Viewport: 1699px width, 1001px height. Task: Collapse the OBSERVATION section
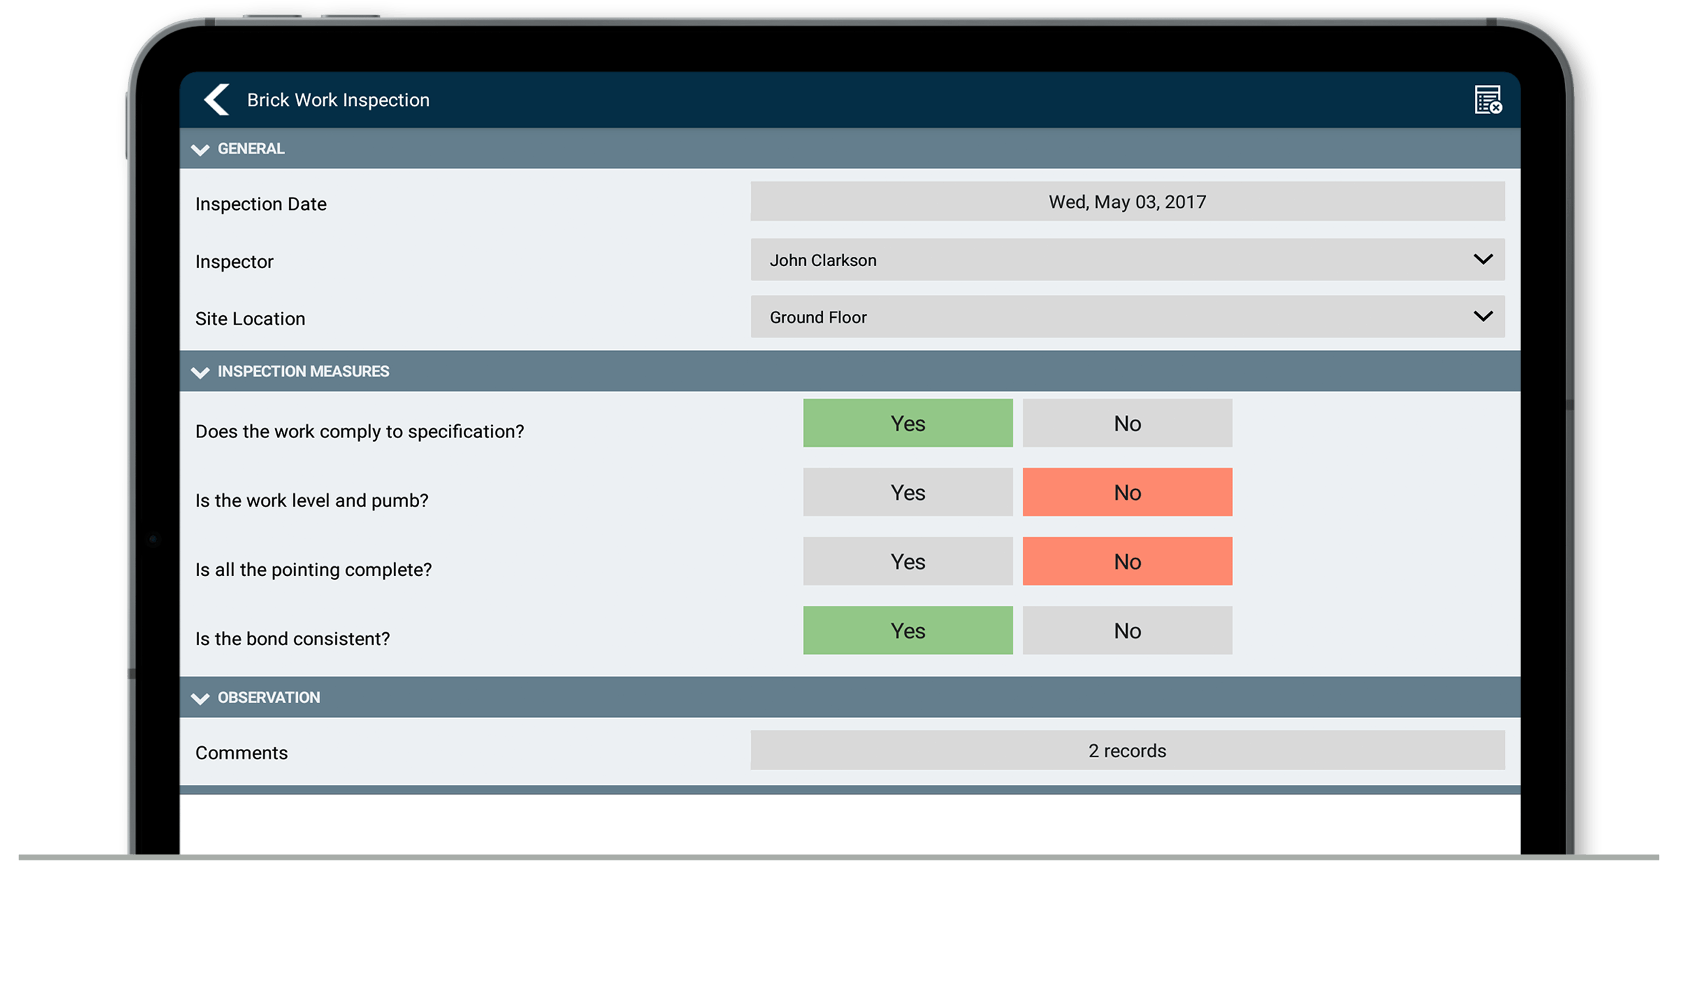[200, 697]
